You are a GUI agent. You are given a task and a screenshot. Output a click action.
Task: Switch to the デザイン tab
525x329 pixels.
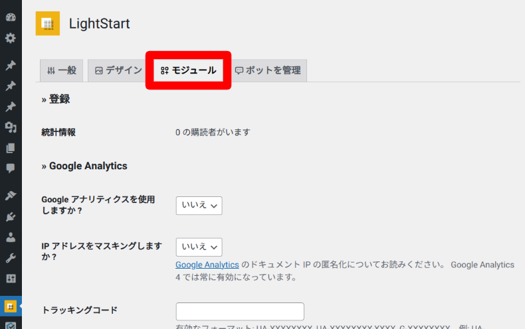click(x=118, y=70)
